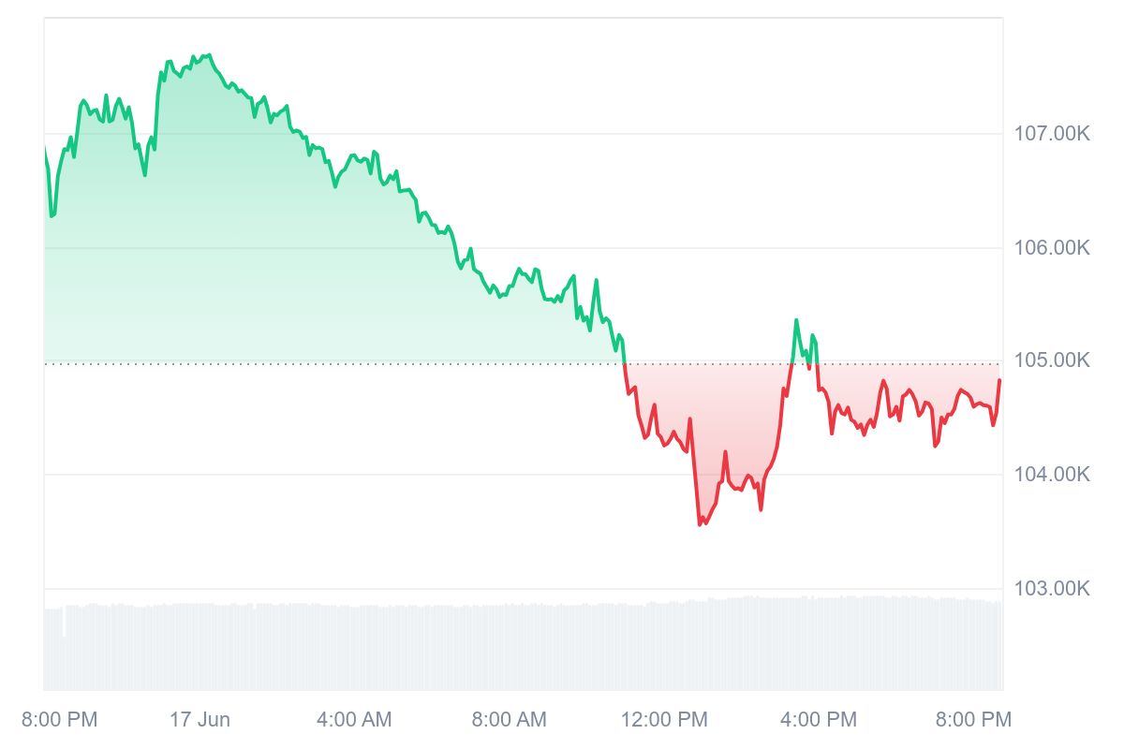The width and height of the screenshot is (1124, 749).
Task: Click where the line first turns red
Action: [624, 363]
